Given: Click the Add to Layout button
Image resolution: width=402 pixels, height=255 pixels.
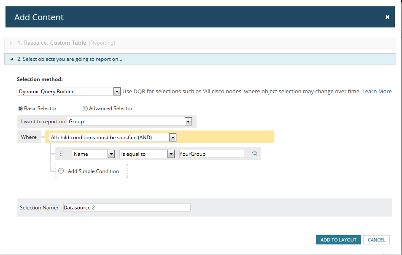Looking at the screenshot, I should [338, 240].
